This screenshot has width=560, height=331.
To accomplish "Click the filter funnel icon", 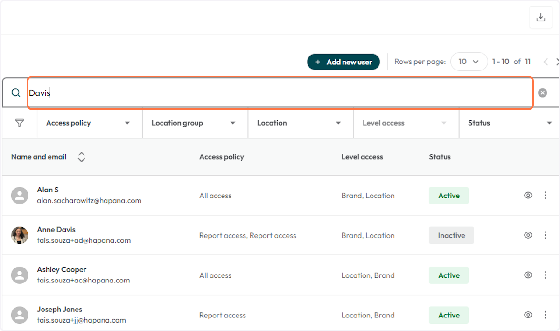I will (20, 123).
